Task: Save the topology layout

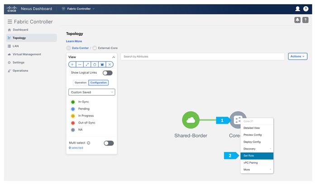Action: pyautogui.click(x=102, y=65)
